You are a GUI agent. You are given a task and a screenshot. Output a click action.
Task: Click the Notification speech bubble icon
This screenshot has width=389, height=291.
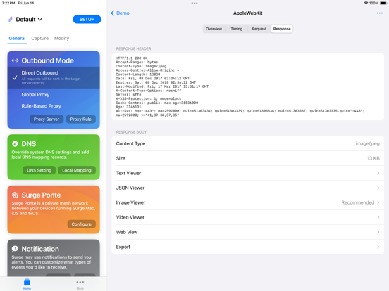[15, 249]
